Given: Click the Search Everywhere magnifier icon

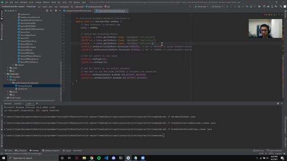Looking at the screenshot, I should [x=281, y=7].
